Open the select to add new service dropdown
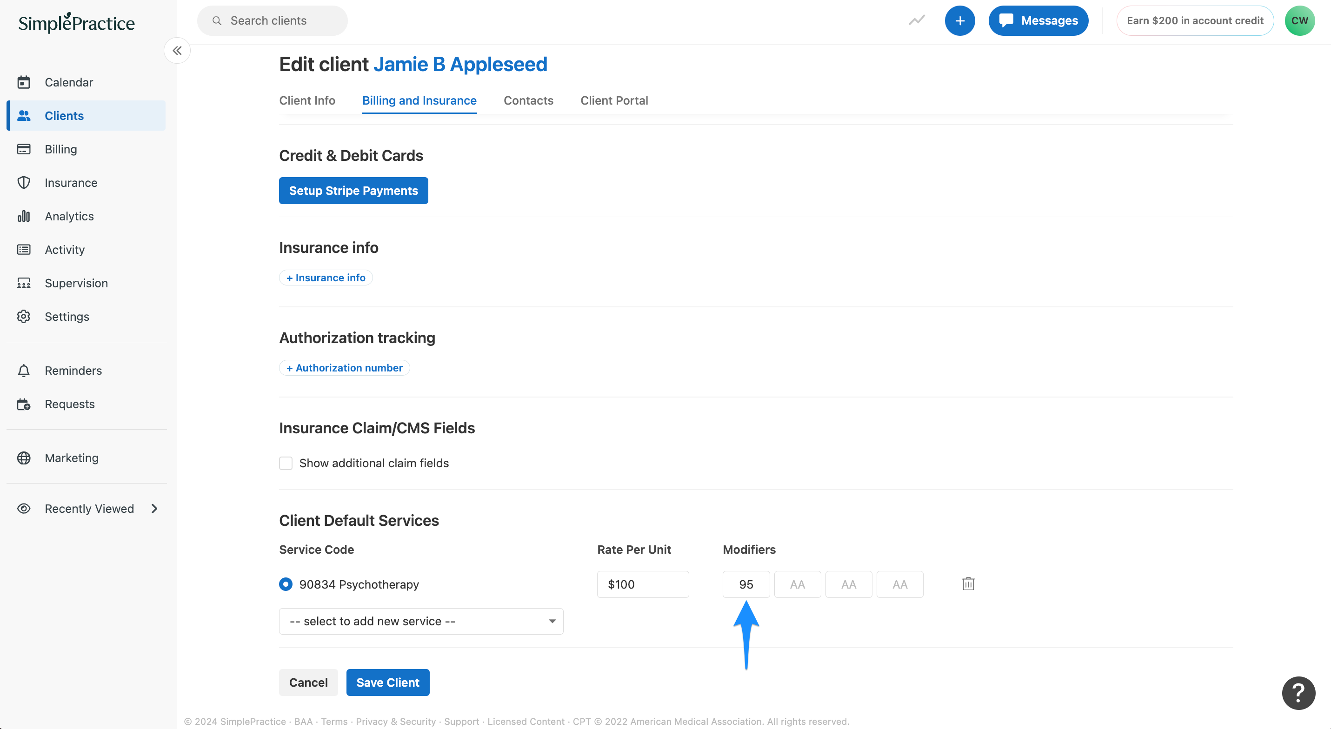Image resolution: width=1331 pixels, height=729 pixels. point(421,621)
